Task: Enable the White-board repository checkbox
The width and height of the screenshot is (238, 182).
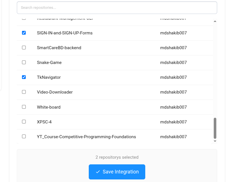Action: coord(24,107)
